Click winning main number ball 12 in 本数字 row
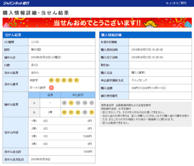194x166 pixels. tap(57, 80)
